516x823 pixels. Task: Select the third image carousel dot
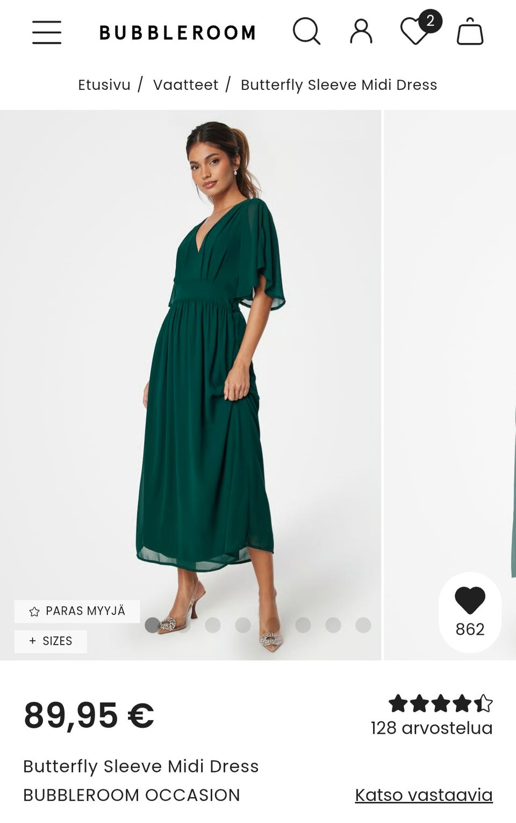click(x=213, y=625)
